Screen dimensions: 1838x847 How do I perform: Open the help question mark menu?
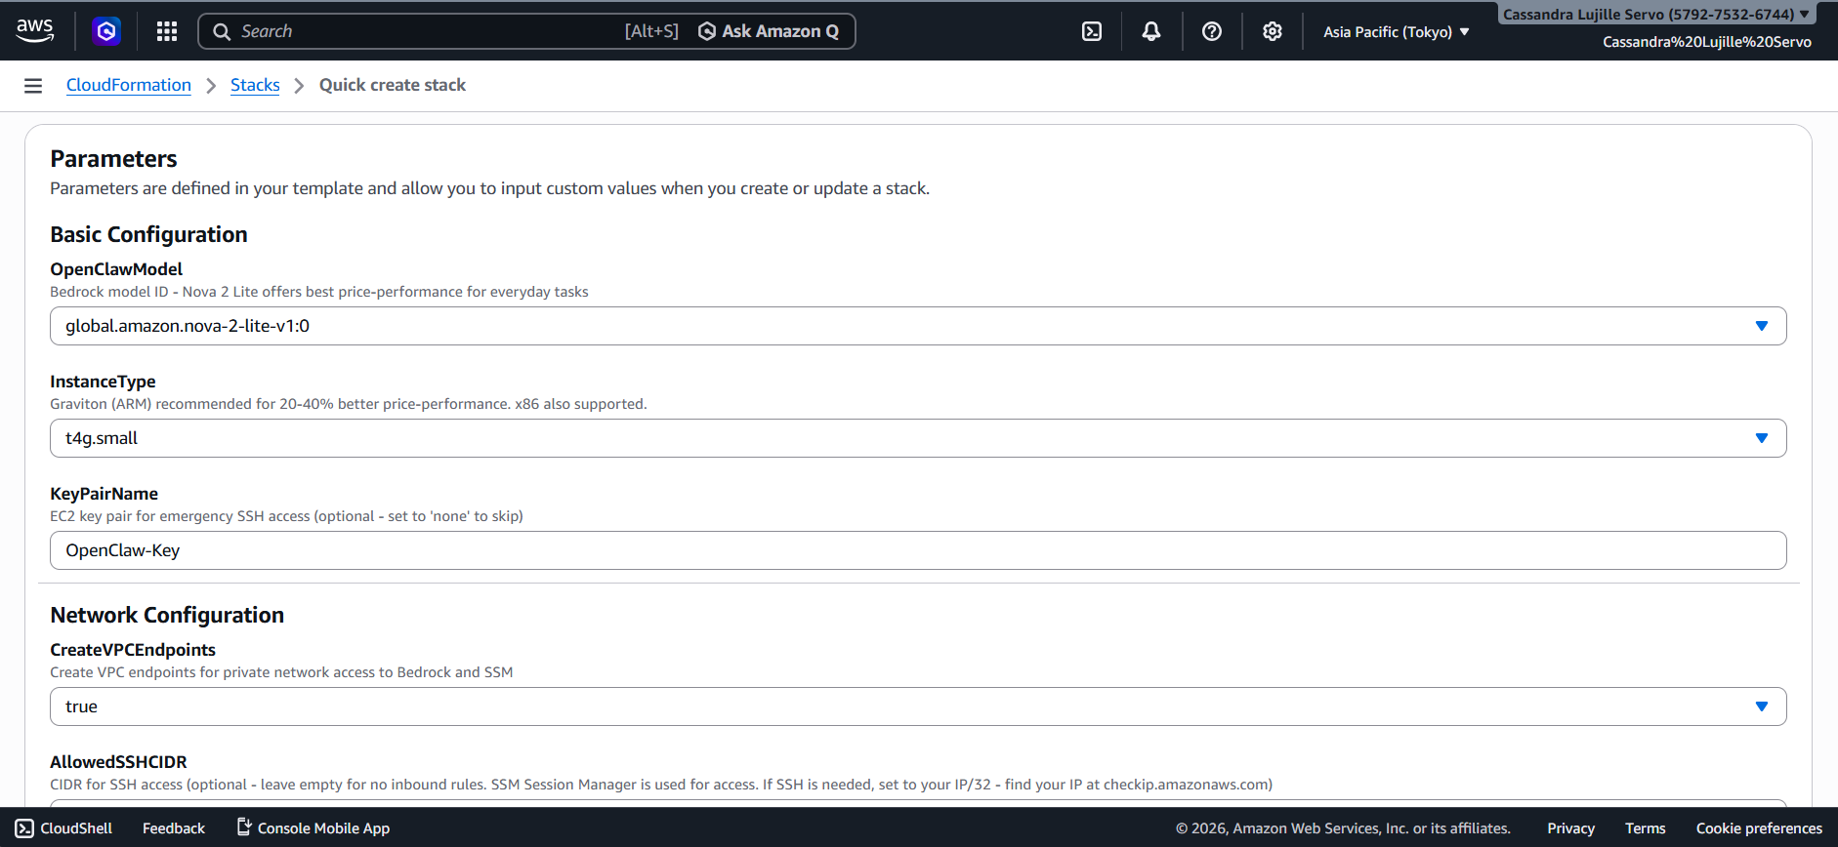click(x=1212, y=31)
